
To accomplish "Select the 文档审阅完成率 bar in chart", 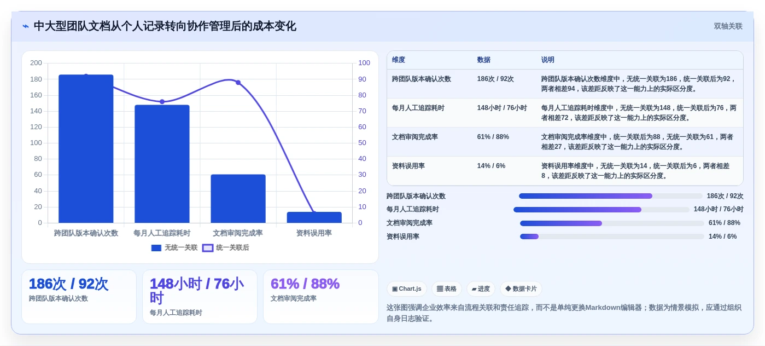I will [238, 199].
